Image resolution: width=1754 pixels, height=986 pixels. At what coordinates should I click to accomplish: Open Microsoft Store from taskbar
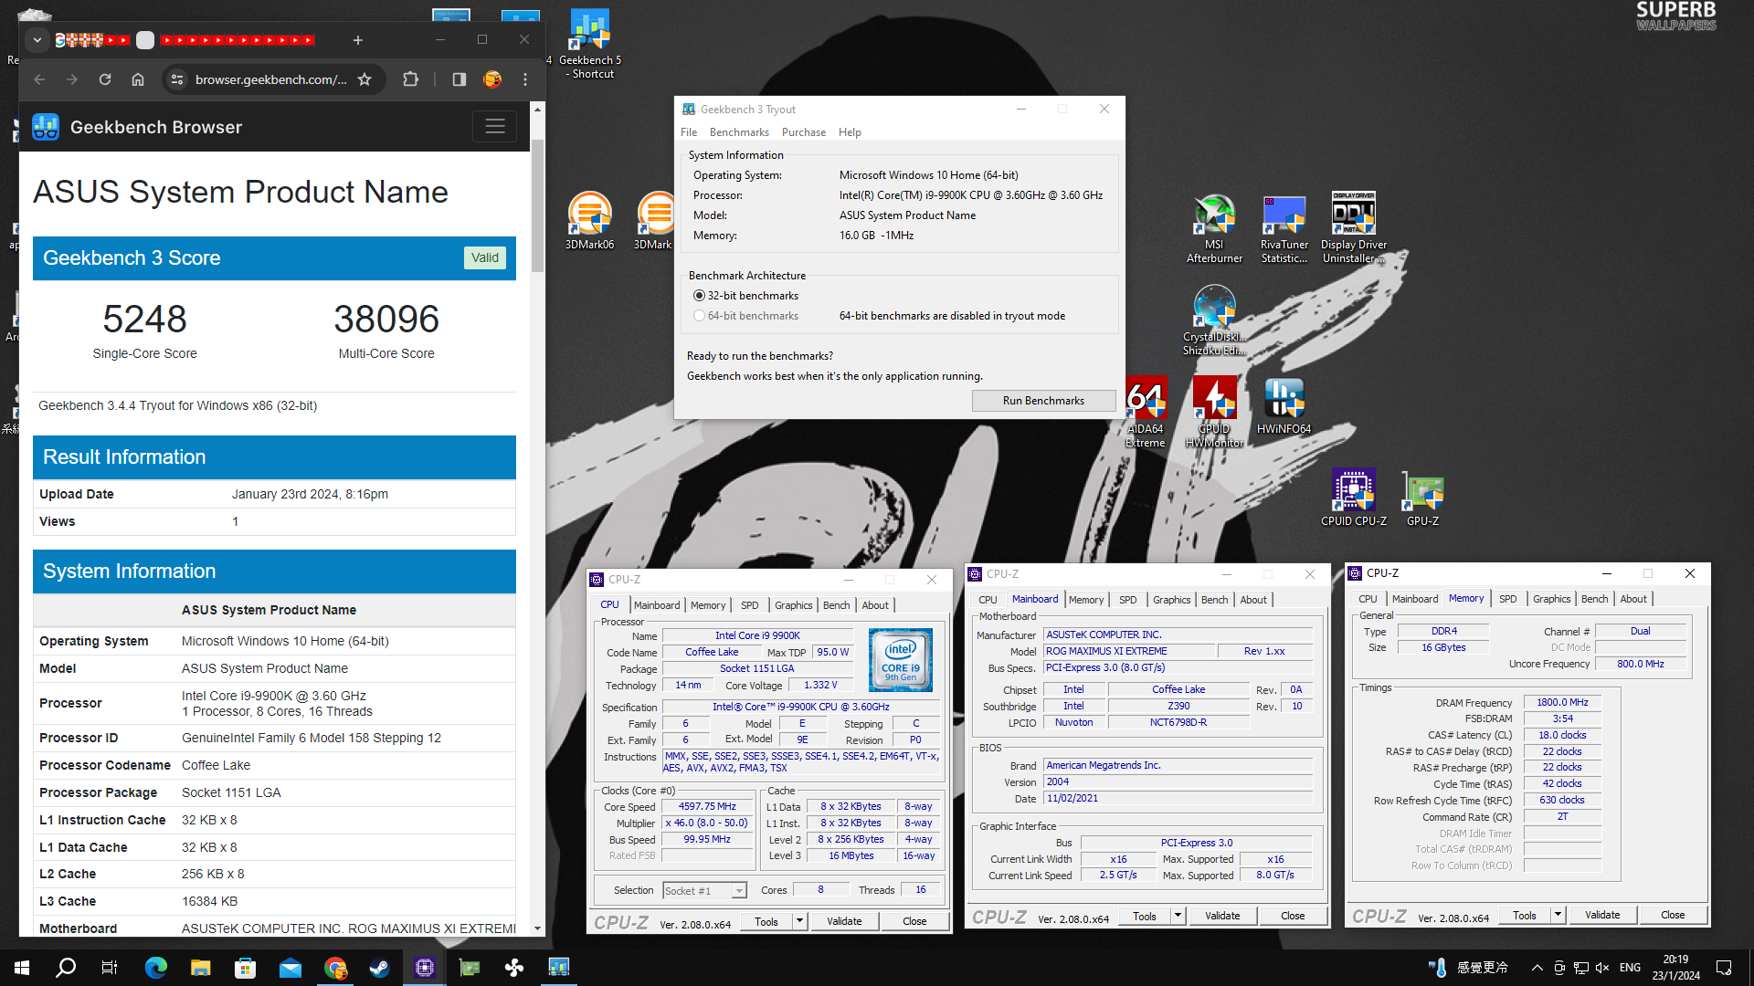point(246,968)
